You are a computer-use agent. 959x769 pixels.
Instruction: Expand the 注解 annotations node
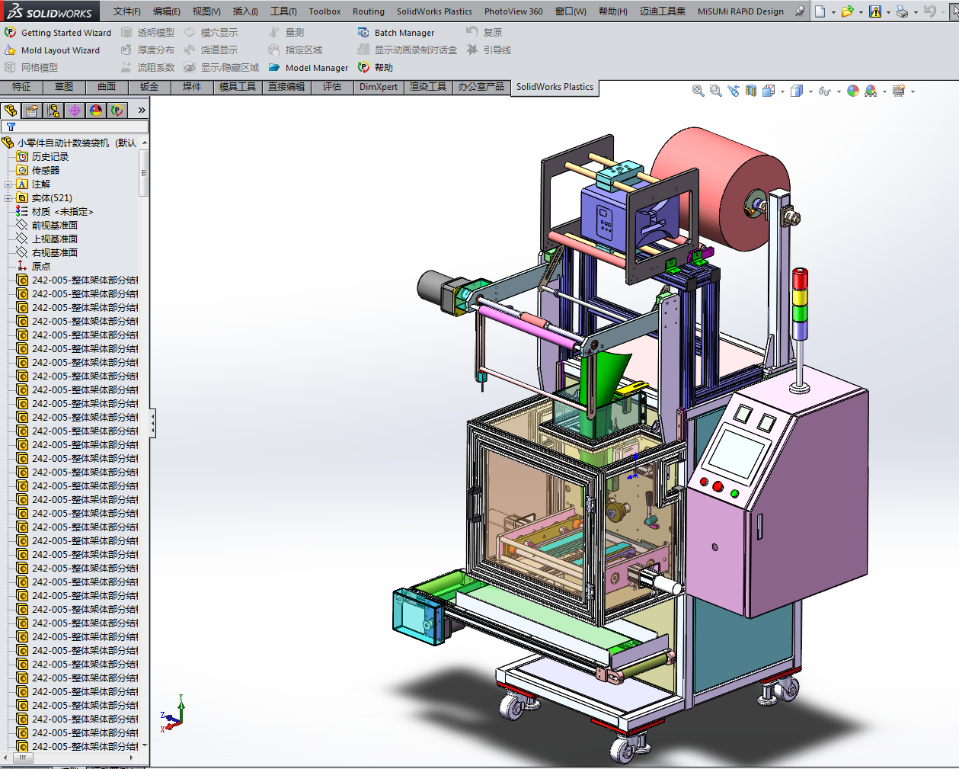coord(8,184)
